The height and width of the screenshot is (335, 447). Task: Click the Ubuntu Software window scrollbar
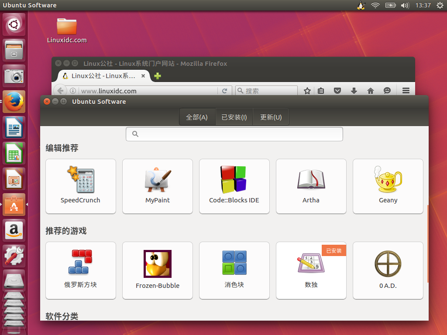click(428, 243)
